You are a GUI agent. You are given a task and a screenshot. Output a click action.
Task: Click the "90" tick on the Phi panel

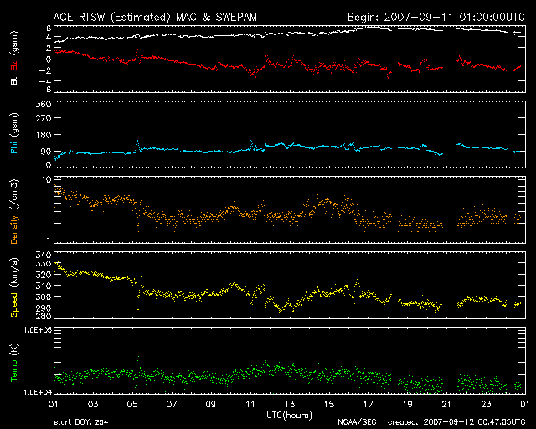pyautogui.click(x=46, y=152)
